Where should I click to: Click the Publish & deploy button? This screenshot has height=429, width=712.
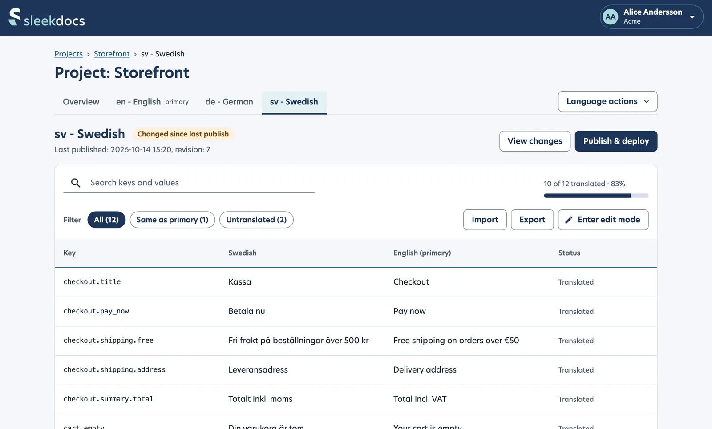(x=616, y=141)
